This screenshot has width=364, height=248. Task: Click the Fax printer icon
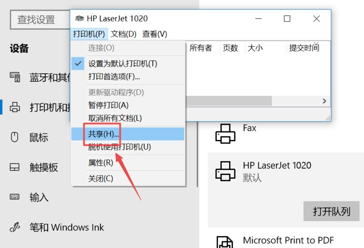click(x=225, y=134)
